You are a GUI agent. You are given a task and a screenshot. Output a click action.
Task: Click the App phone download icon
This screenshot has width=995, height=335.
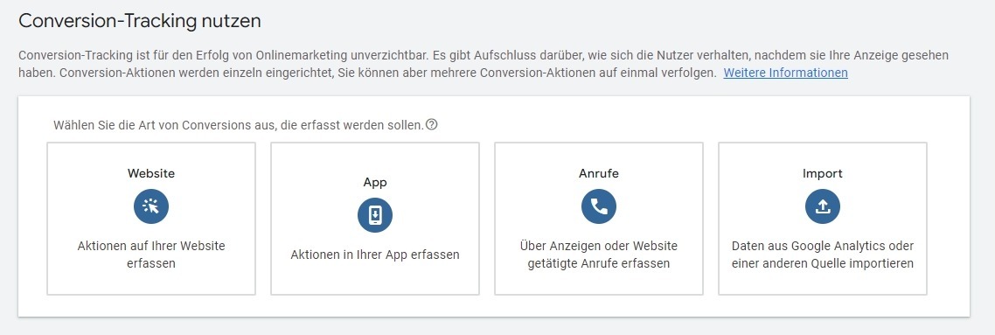coord(375,215)
